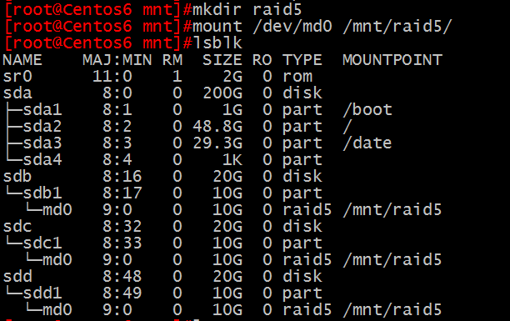Click the sda1 partition name
The height and width of the screenshot is (321, 510).
pos(42,110)
